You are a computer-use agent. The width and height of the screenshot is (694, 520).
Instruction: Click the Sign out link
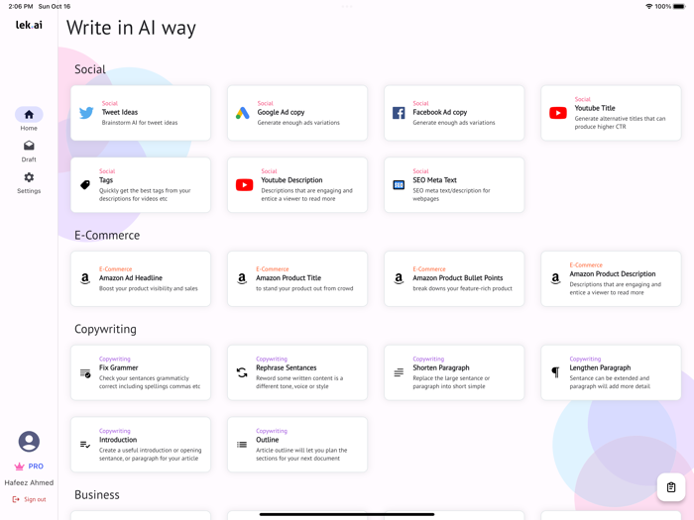[29, 499]
